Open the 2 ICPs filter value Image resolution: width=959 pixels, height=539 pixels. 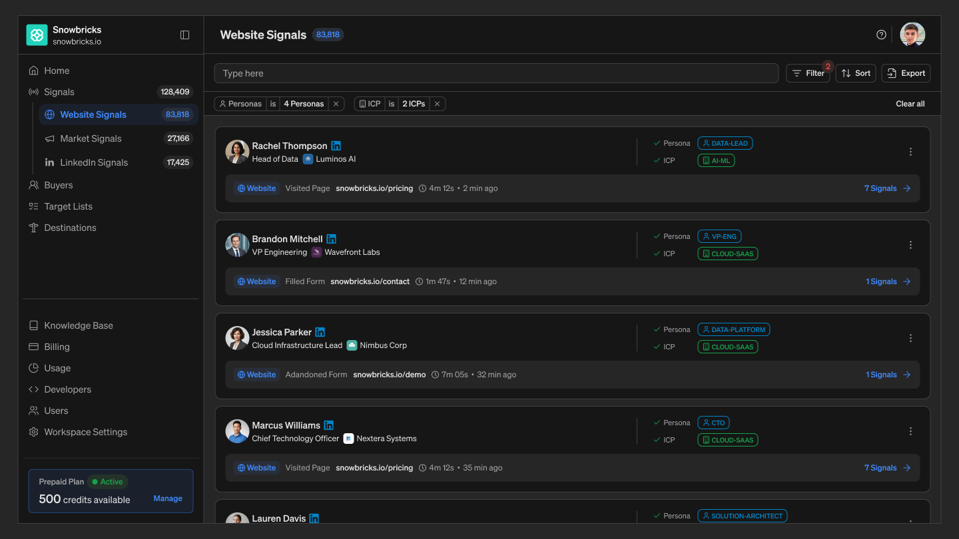(x=414, y=104)
